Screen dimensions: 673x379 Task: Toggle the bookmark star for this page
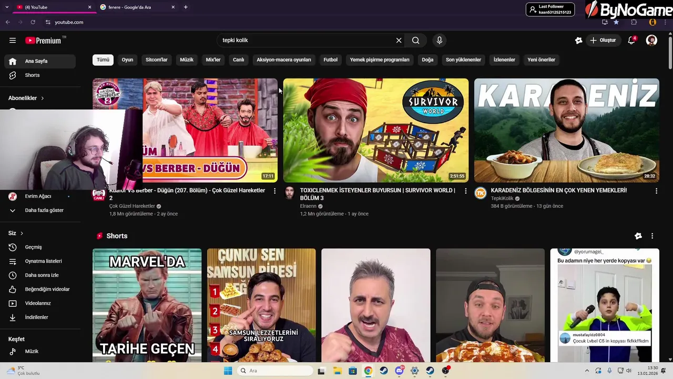pos(616,22)
